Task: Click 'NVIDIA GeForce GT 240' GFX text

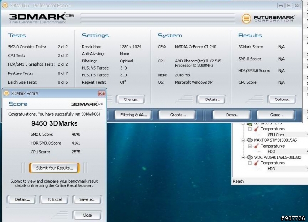Action: pos(195,47)
